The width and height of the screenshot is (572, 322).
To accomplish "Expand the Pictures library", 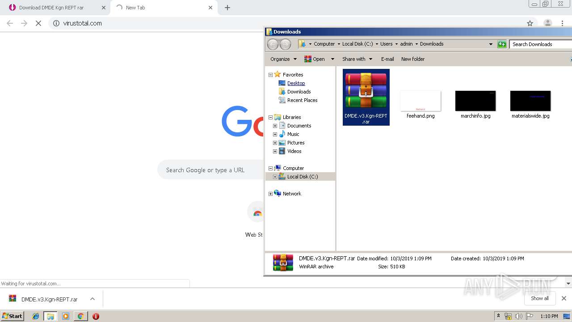I will (275, 143).
